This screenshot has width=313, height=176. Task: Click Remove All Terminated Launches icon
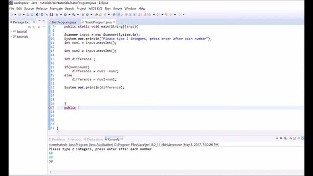point(285,138)
